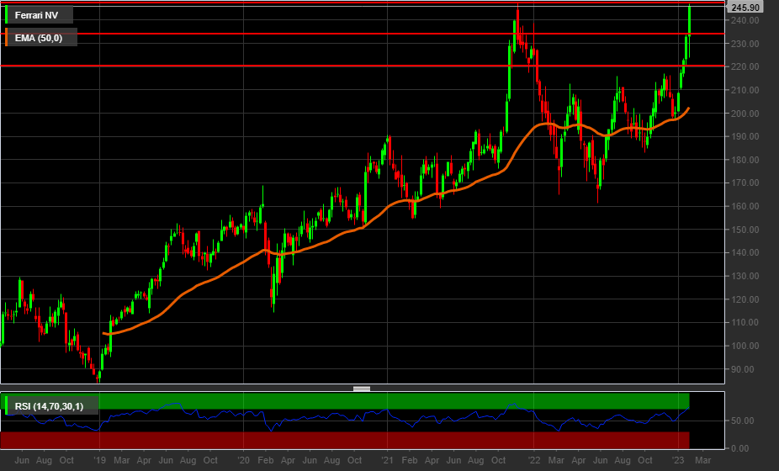Click the green RSI overbought band
Screen dimensions: 779x471
pos(345,401)
